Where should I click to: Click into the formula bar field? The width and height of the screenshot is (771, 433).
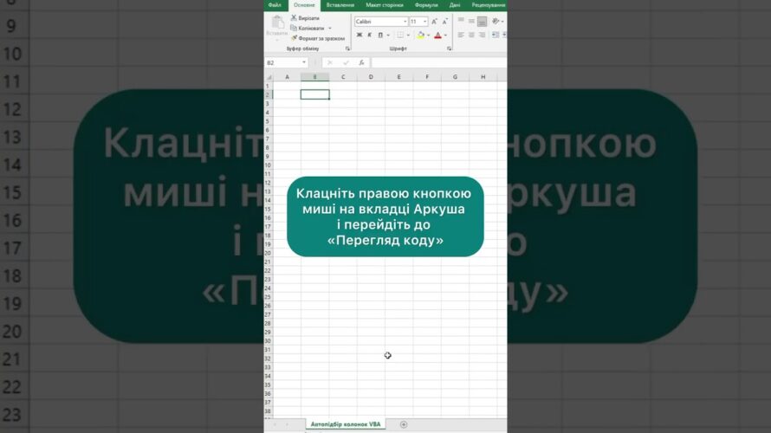[x=439, y=63]
